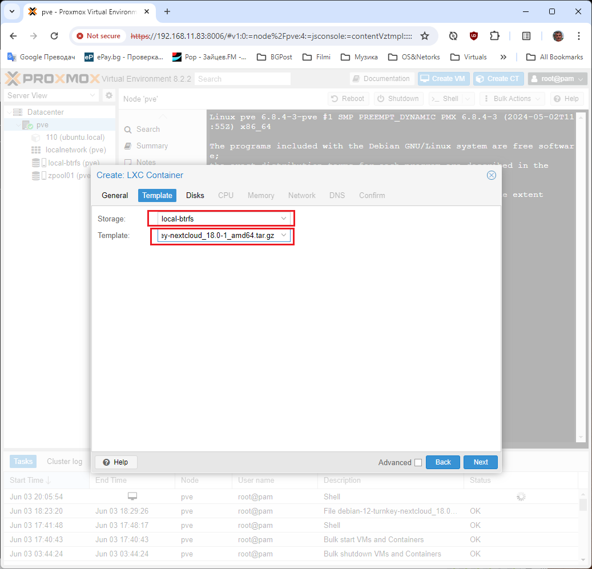
Task: Select container 110 (ubuntu.local)
Action: (x=75, y=138)
